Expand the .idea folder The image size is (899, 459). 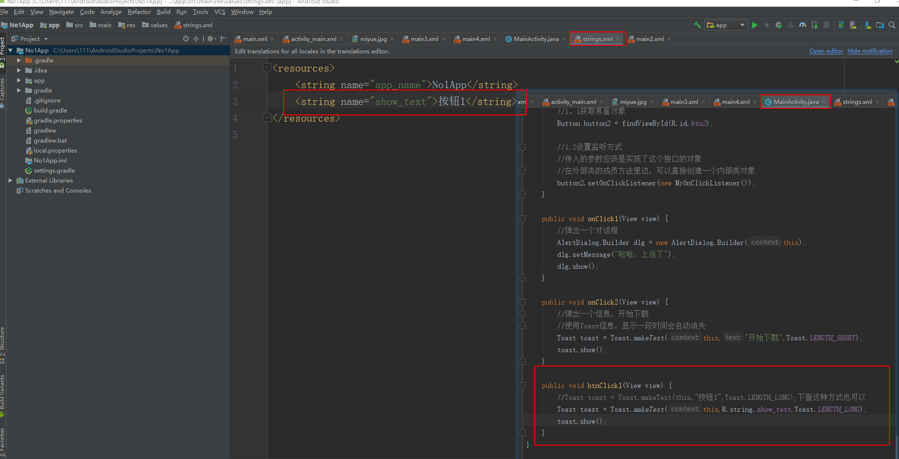pos(19,71)
